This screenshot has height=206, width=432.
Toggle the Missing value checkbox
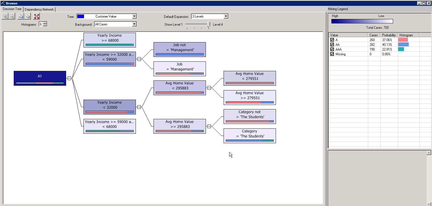tap(332, 54)
